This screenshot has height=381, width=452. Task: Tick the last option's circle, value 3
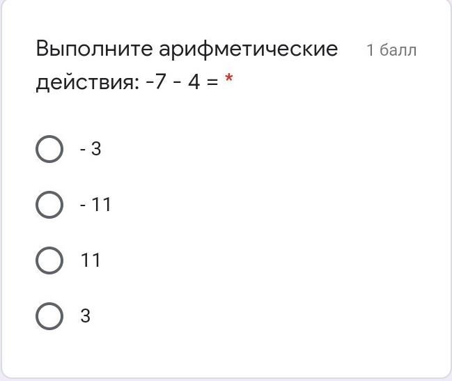[x=49, y=316]
